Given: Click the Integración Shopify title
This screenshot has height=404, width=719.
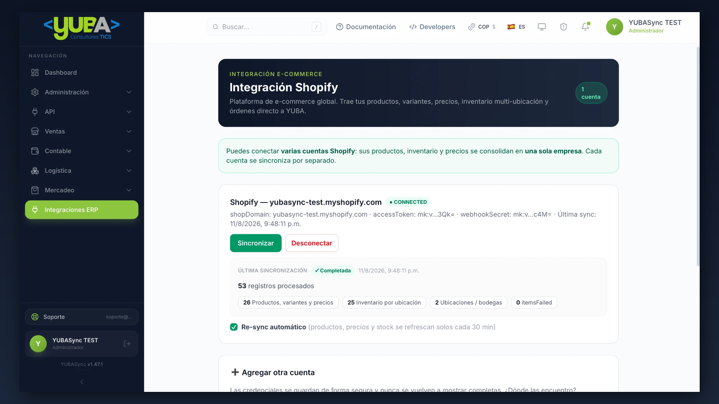Looking at the screenshot, I should tap(284, 87).
